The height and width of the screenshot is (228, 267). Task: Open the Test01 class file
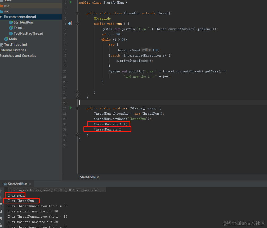click(x=19, y=28)
